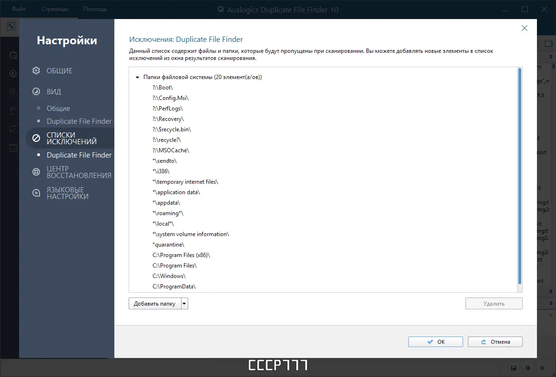
Task: Close the Исключения dialog with the X
Action: [x=524, y=28]
